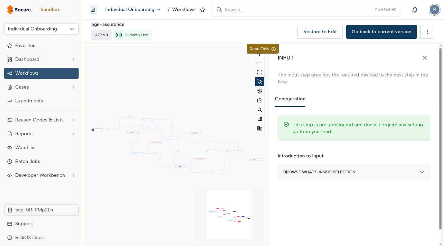
Task: Open Reason Codes & Lists
Action: tap(41, 120)
